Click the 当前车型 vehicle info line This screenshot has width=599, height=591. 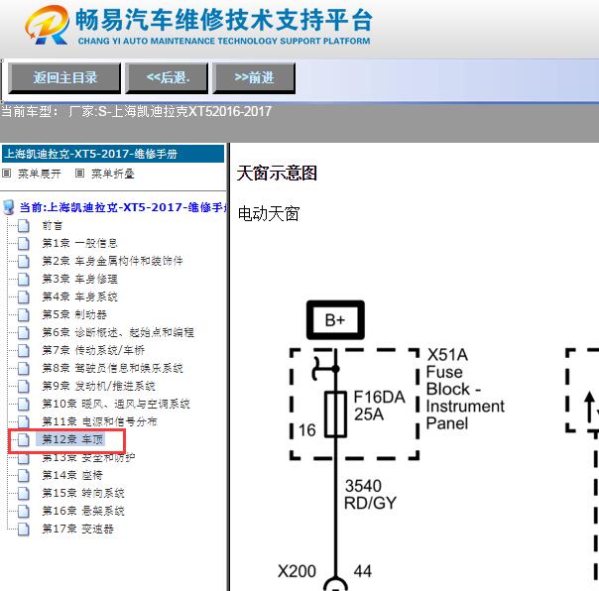click(137, 111)
